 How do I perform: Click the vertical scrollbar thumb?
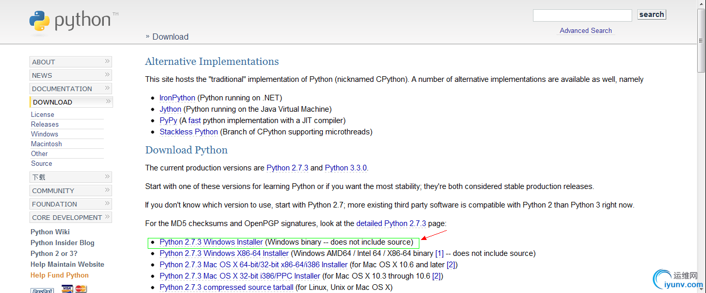701,41
